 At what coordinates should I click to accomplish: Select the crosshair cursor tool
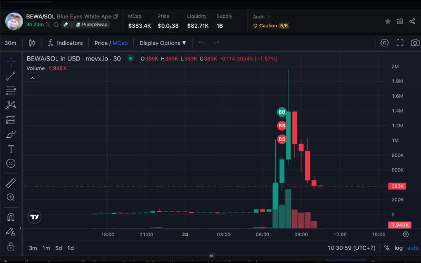[x=11, y=62]
